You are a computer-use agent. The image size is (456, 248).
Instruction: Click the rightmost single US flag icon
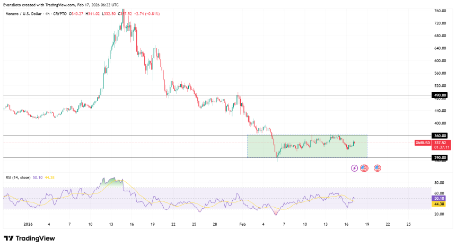(x=377, y=168)
